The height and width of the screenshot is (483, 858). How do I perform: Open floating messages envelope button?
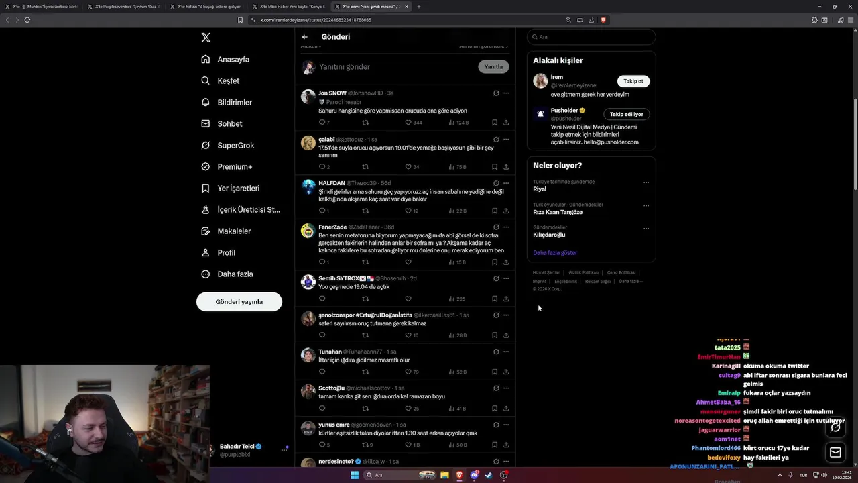(835, 453)
